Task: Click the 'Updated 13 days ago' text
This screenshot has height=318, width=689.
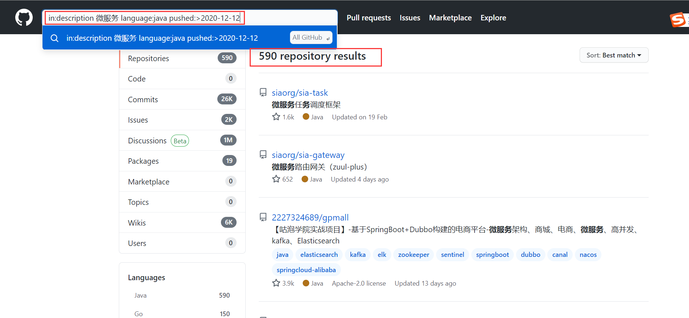Action: (425, 283)
